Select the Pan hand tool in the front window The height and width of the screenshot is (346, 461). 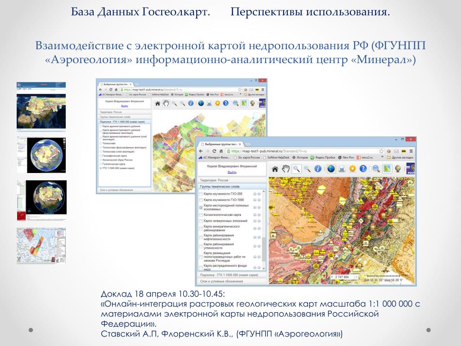[286, 169]
